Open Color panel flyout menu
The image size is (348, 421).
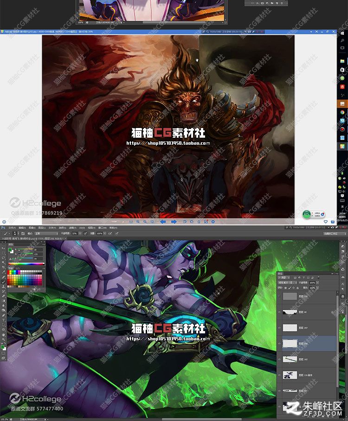45,244
